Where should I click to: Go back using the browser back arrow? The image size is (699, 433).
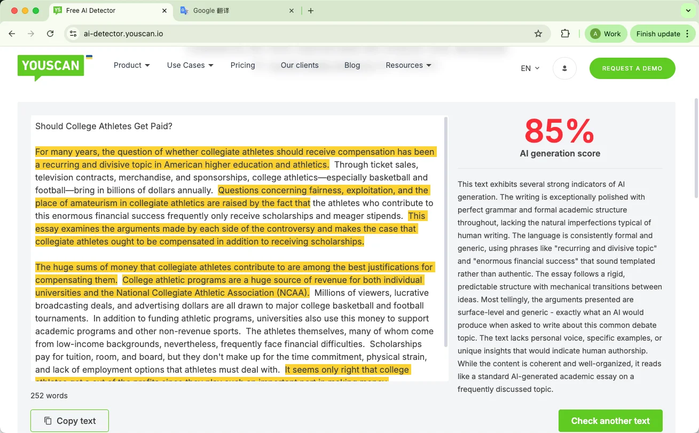click(x=12, y=33)
